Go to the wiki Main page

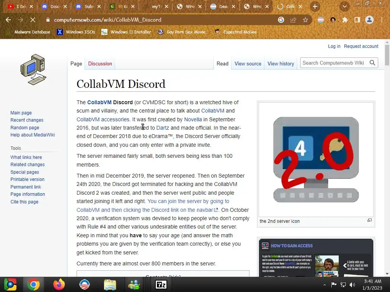click(21, 113)
